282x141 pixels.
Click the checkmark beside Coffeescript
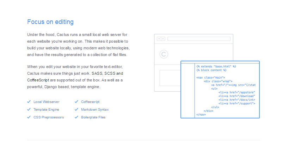tap(76, 102)
